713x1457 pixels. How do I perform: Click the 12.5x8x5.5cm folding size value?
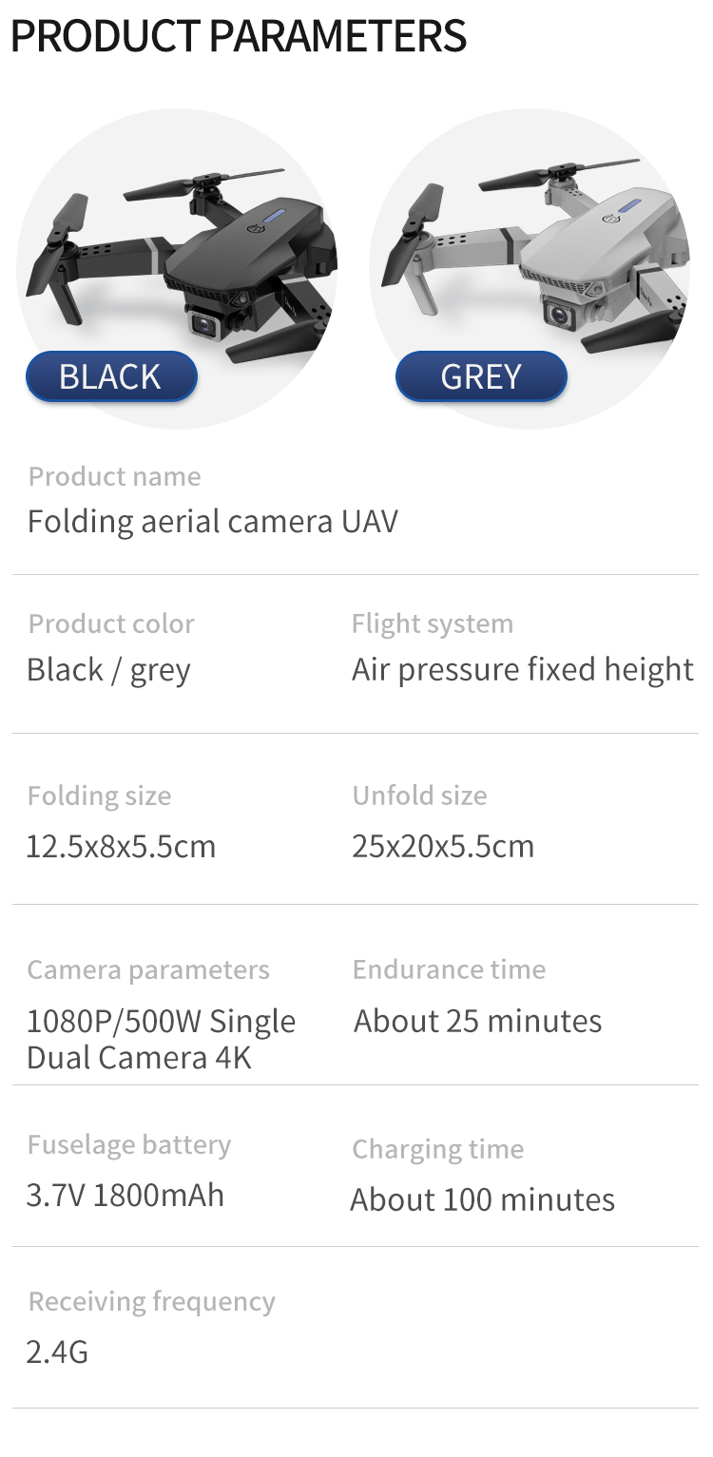tap(121, 846)
